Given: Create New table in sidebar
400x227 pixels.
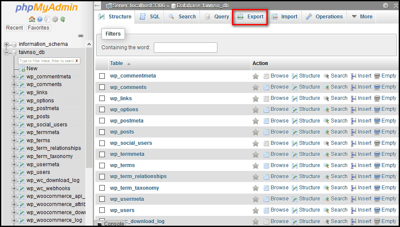Looking at the screenshot, I should 32,69.
